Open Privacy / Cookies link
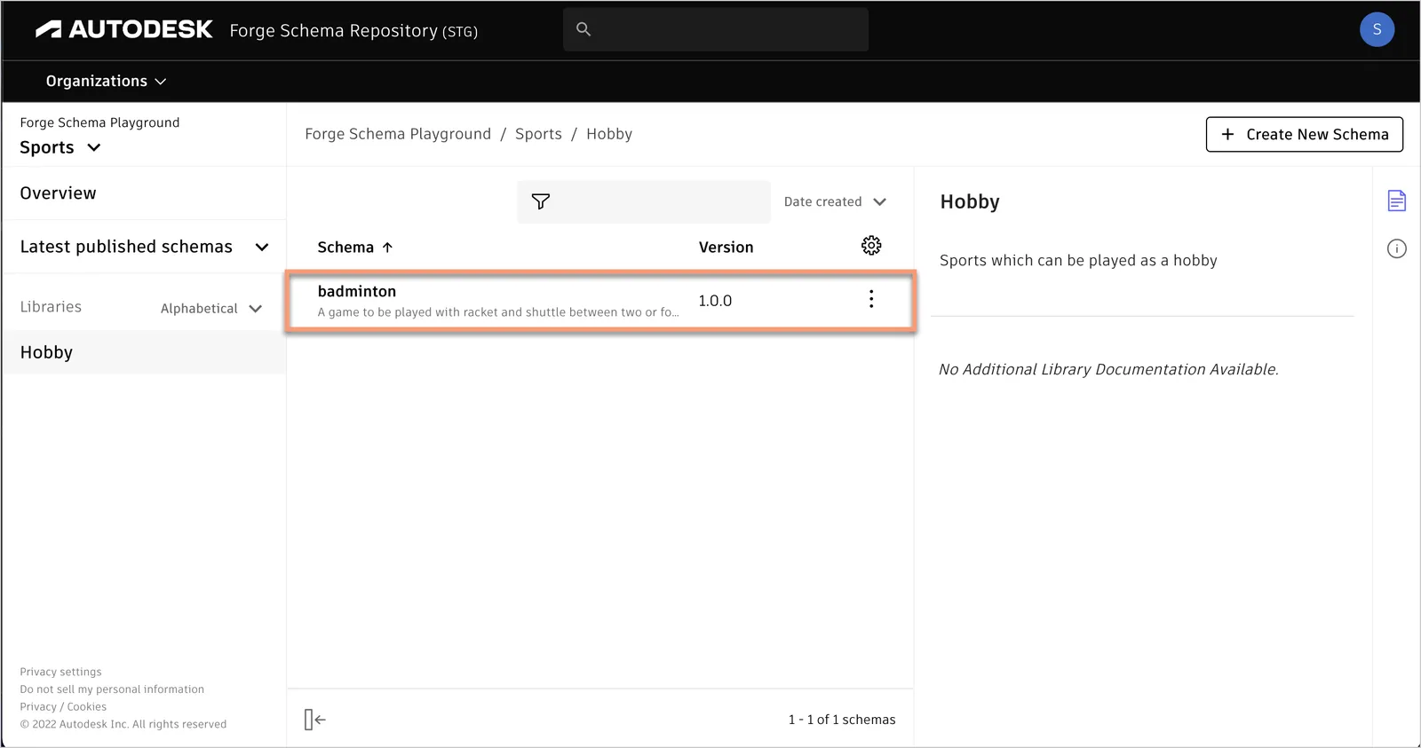Viewport: 1421px width, 748px height. point(63,707)
